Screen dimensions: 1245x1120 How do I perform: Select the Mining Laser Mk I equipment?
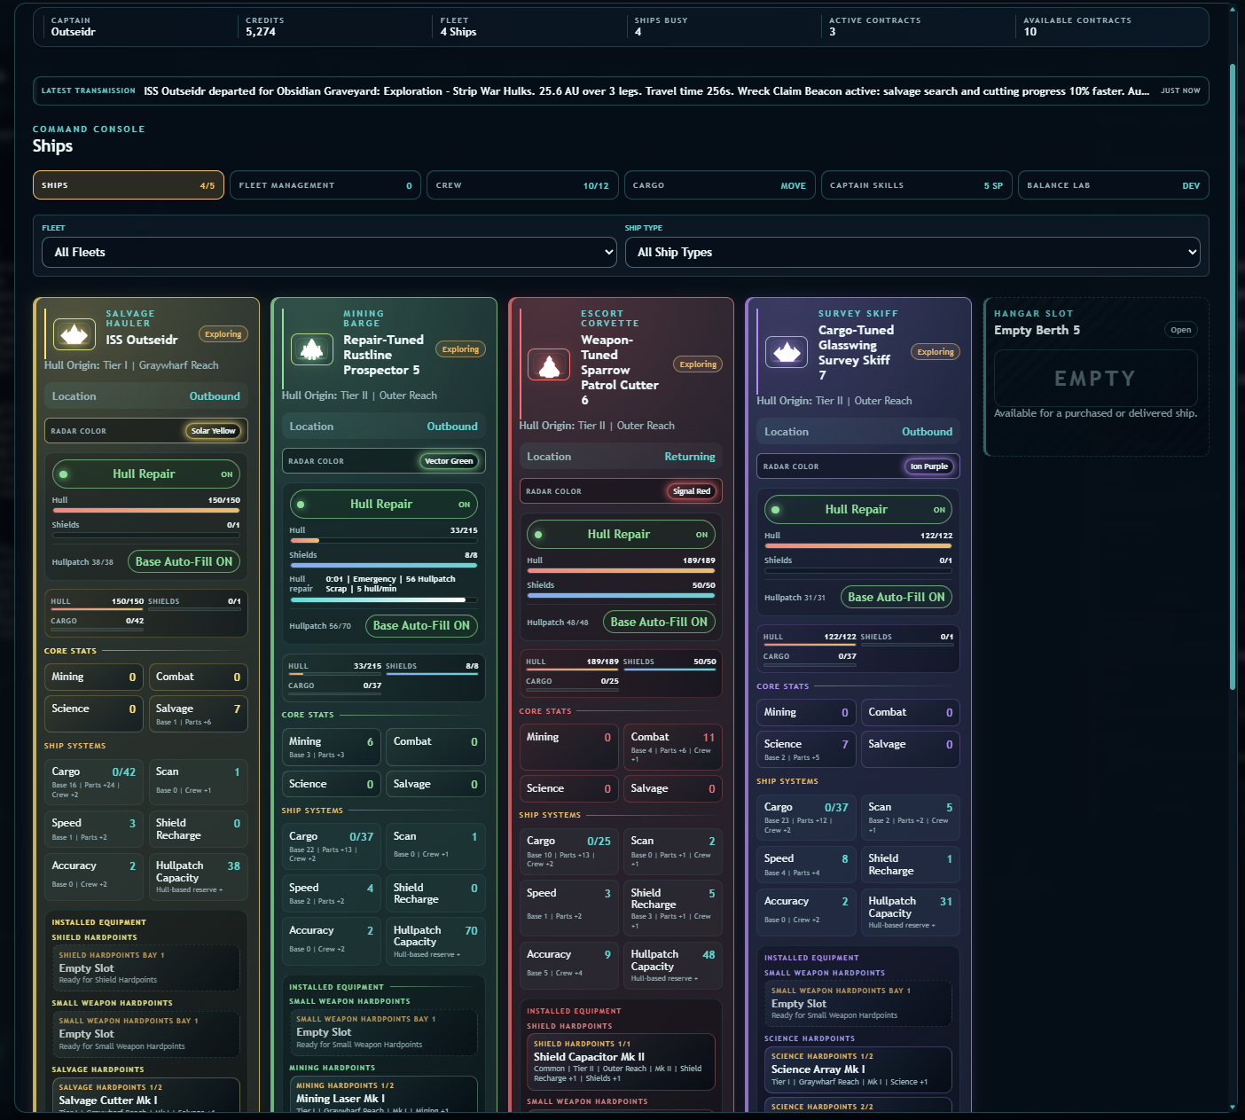pyautogui.click(x=384, y=1094)
